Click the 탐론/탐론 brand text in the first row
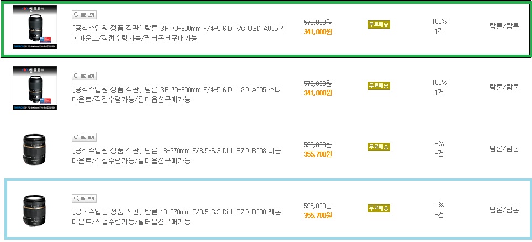This screenshot has width=532, height=242. click(504, 26)
